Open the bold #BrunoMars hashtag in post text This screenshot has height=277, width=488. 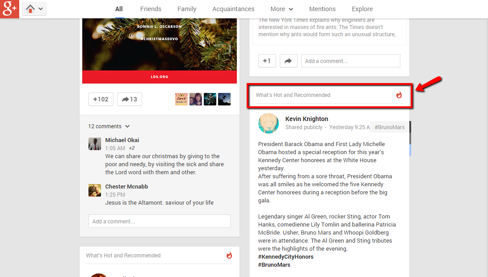[274, 265]
